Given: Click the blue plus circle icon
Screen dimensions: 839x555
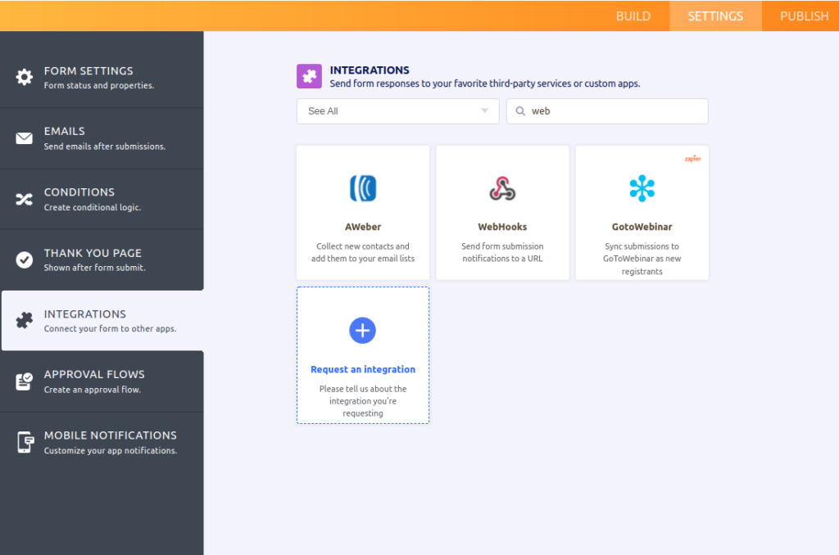Looking at the screenshot, I should pyautogui.click(x=362, y=331).
